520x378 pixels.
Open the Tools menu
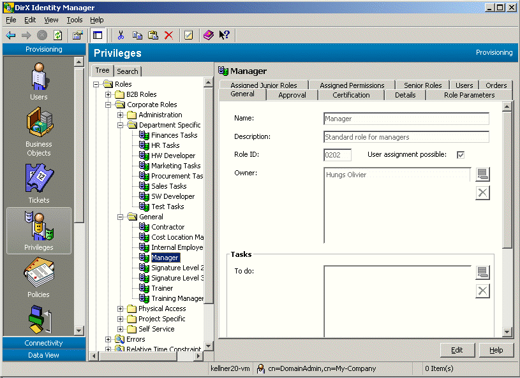coord(75,20)
